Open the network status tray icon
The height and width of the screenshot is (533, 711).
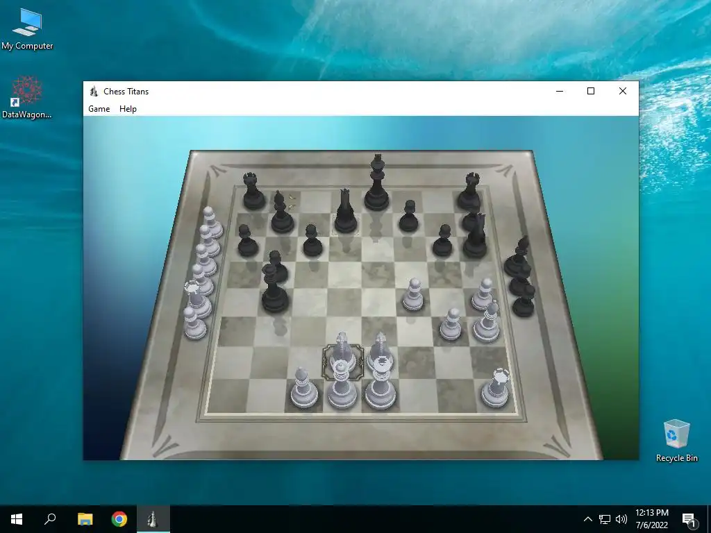tap(605, 519)
